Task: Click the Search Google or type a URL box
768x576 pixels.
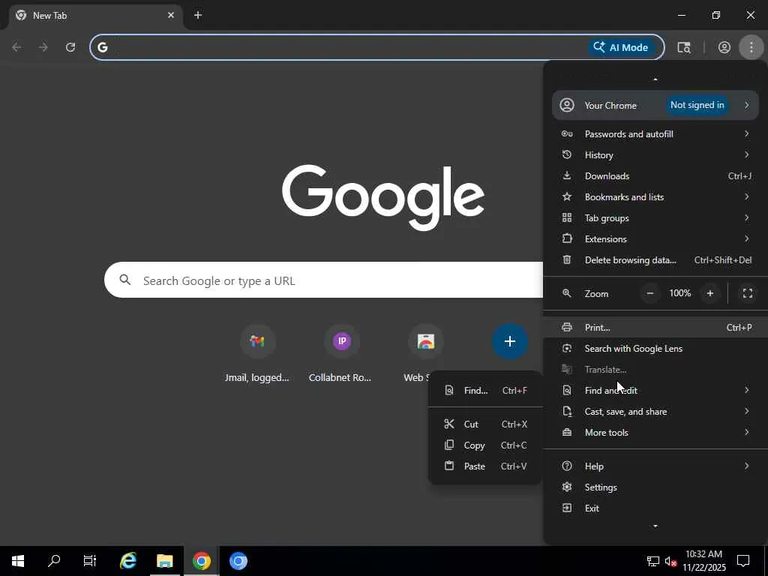Action: pos(323,280)
